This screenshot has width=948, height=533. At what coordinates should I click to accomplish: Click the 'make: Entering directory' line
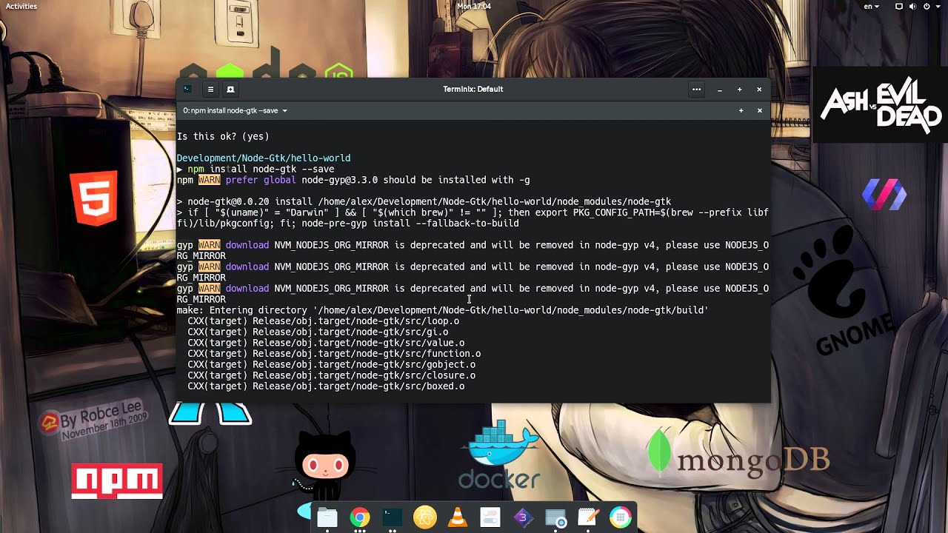coord(442,310)
